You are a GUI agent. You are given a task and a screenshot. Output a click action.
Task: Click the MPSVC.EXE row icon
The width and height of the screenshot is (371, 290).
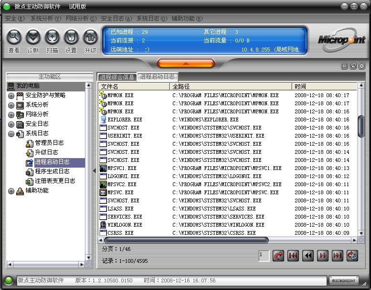(103, 192)
